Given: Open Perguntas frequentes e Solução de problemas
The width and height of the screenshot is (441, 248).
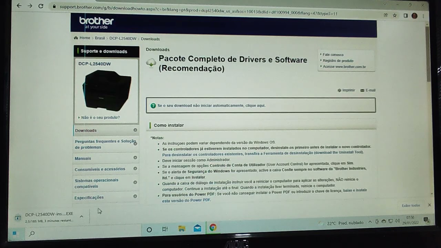Looking at the screenshot, I should click(106, 144).
